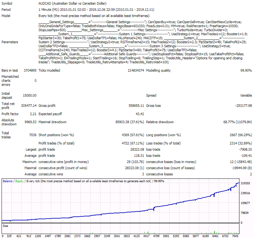
Task: Select the symbol text 'AUDCAD (Australian Dollar vs Canadian Dollar)'
Action: coord(72,3)
